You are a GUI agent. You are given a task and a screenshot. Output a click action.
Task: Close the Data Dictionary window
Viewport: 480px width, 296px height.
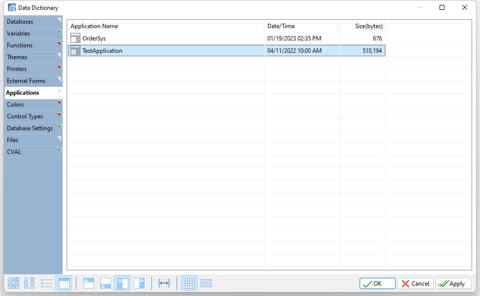pyautogui.click(x=465, y=7)
